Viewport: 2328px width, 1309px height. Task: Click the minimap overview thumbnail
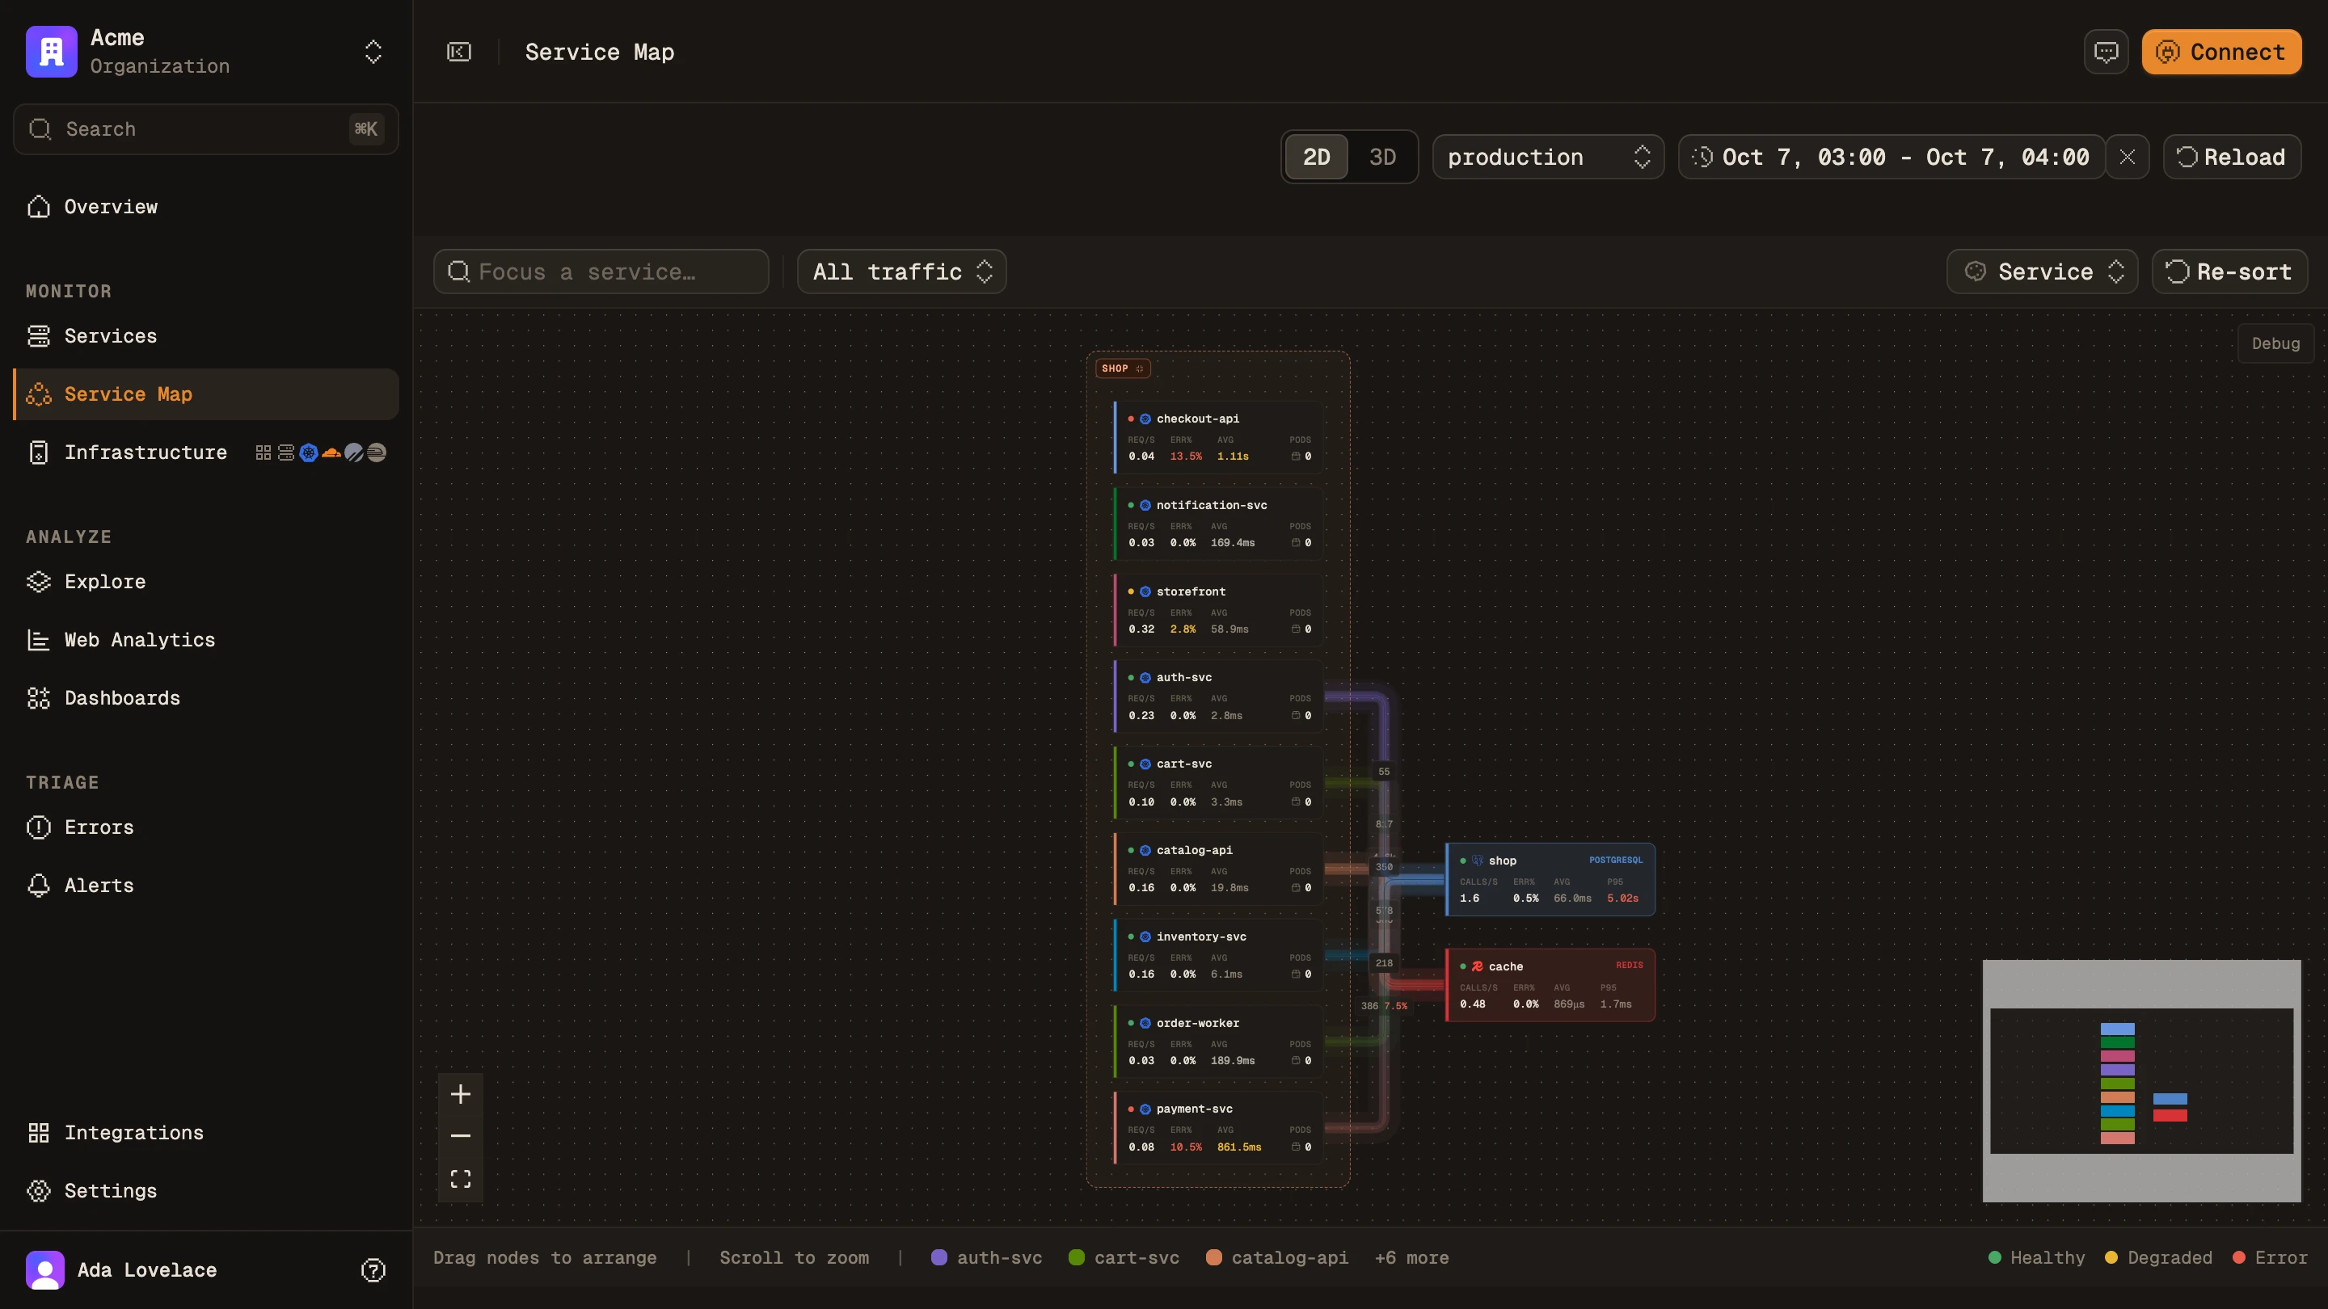coord(2142,1080)
